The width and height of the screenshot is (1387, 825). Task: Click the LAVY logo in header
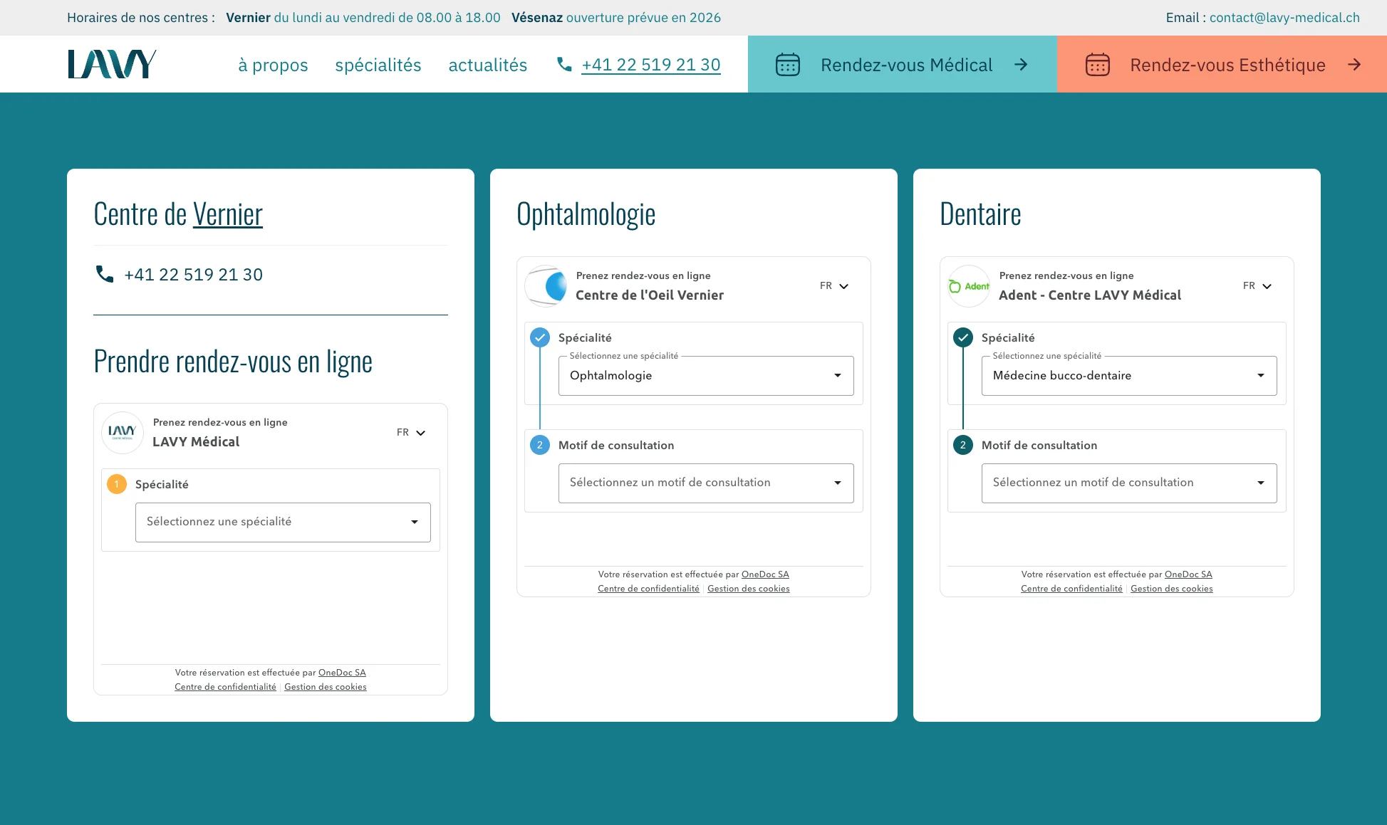(112, 64)
